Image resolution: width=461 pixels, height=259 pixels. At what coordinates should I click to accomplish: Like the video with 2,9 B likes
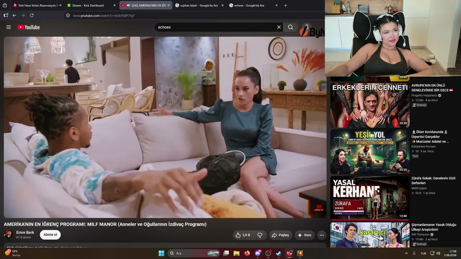tap(243, 235)
